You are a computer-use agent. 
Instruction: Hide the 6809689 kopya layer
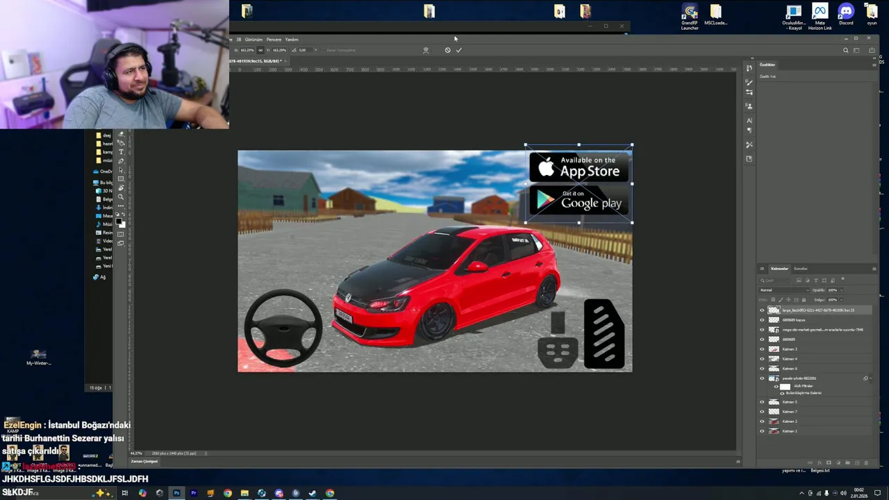pos(762,319)
